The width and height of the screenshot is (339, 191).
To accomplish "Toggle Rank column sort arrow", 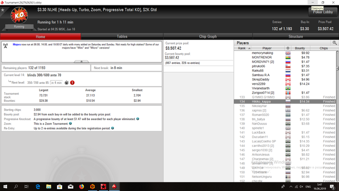I will point(249,48).
